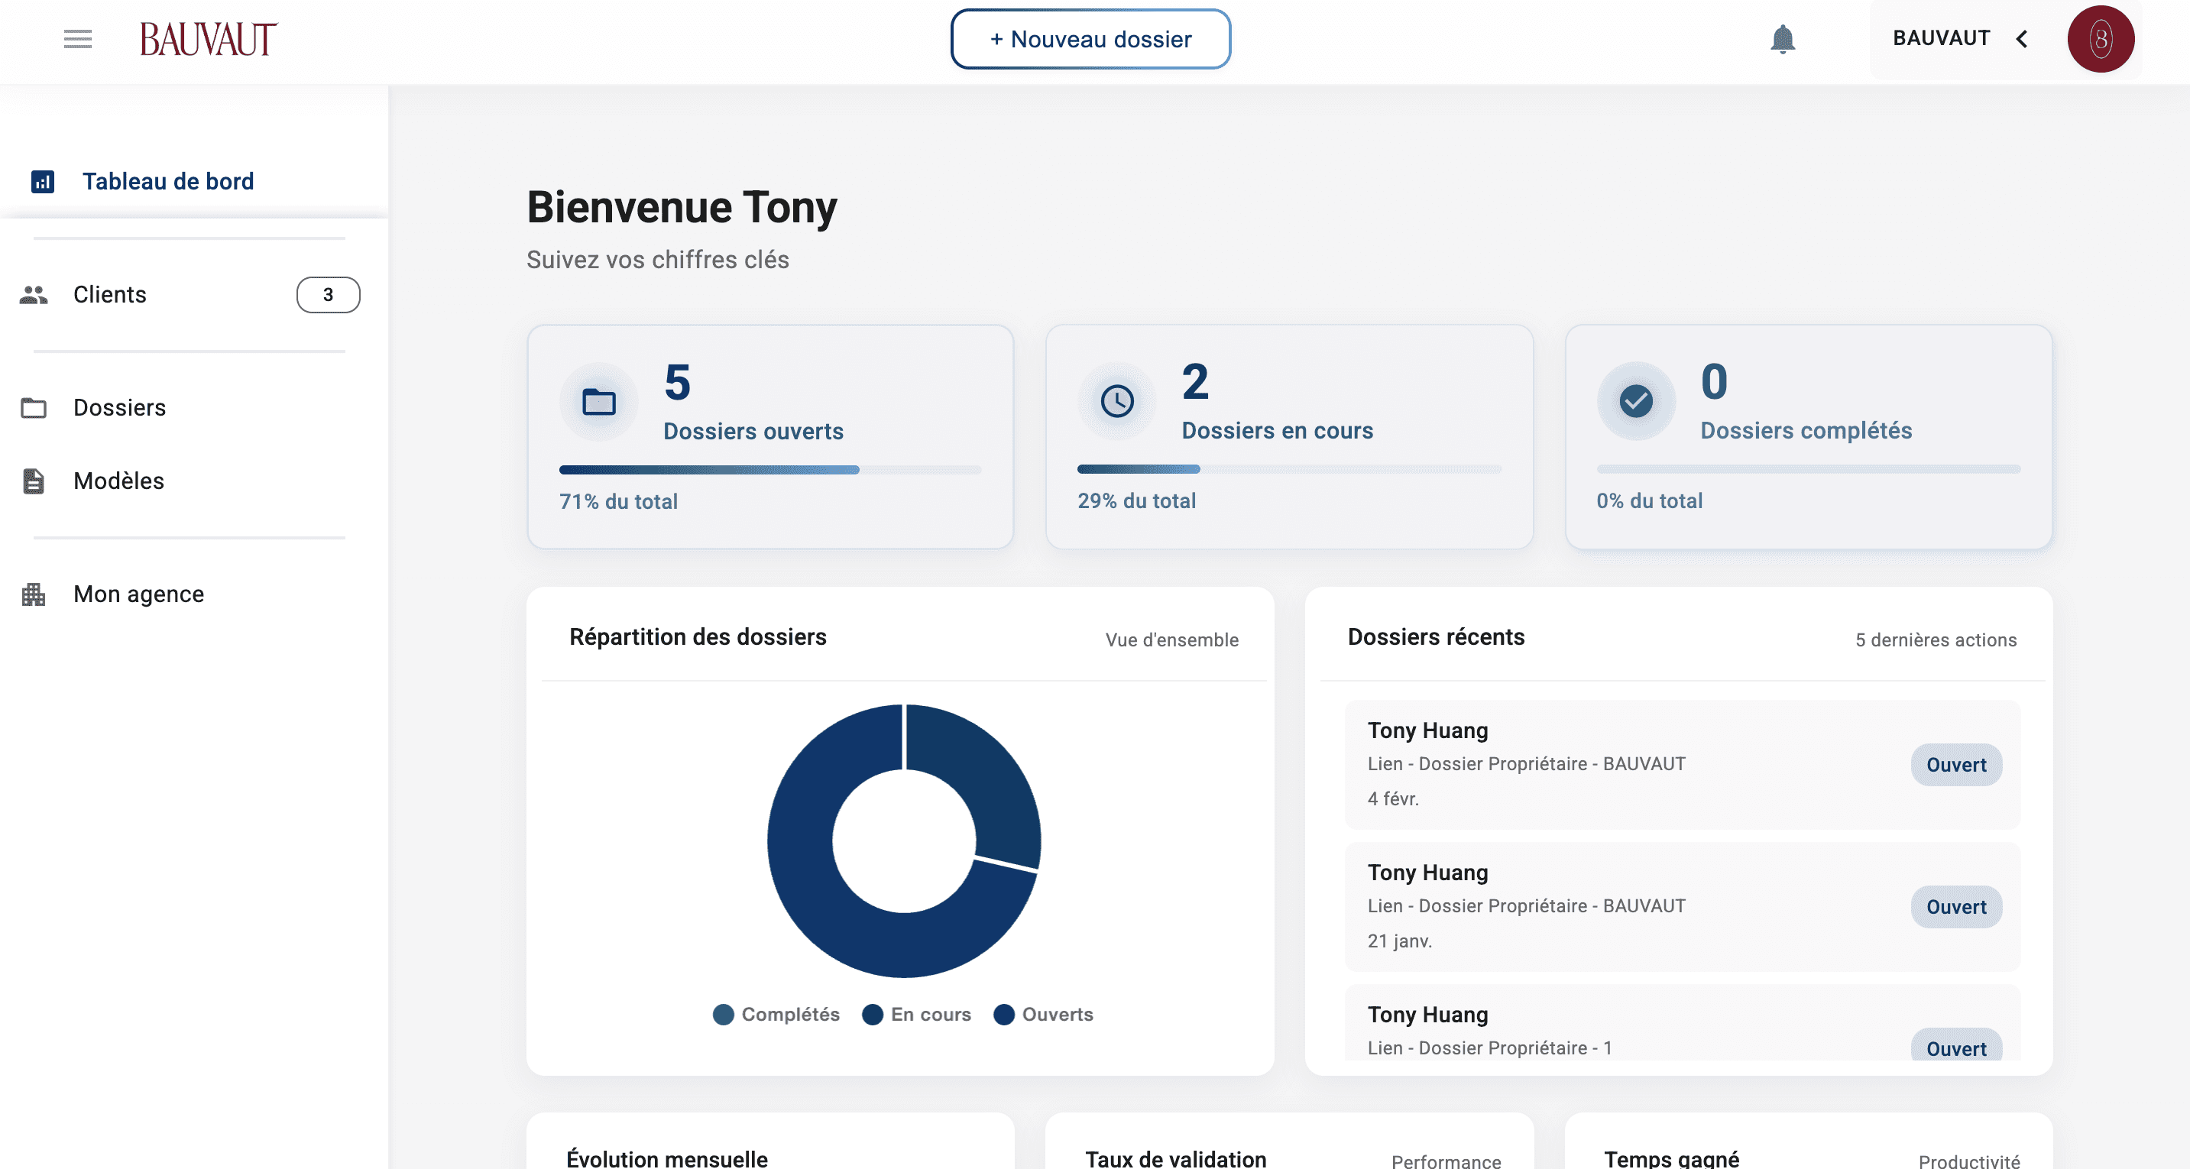Click the round user avatar icon
Image resolution: width=2190 pixels, height=1169 pixels.
[2100, 39]
